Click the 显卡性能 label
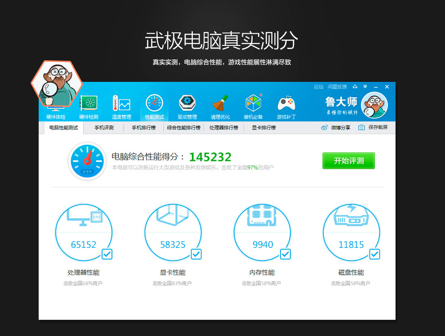 [x=173, y=273]
